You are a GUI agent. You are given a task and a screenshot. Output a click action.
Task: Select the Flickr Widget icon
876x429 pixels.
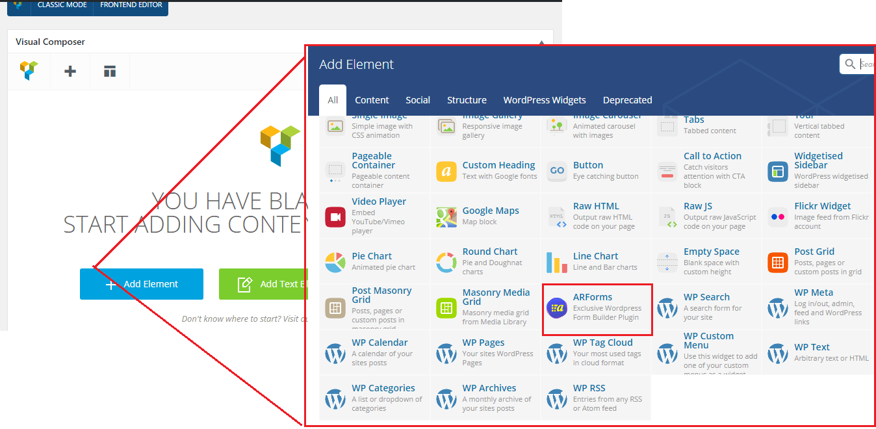pyautogui.click(x=778, y=217)
